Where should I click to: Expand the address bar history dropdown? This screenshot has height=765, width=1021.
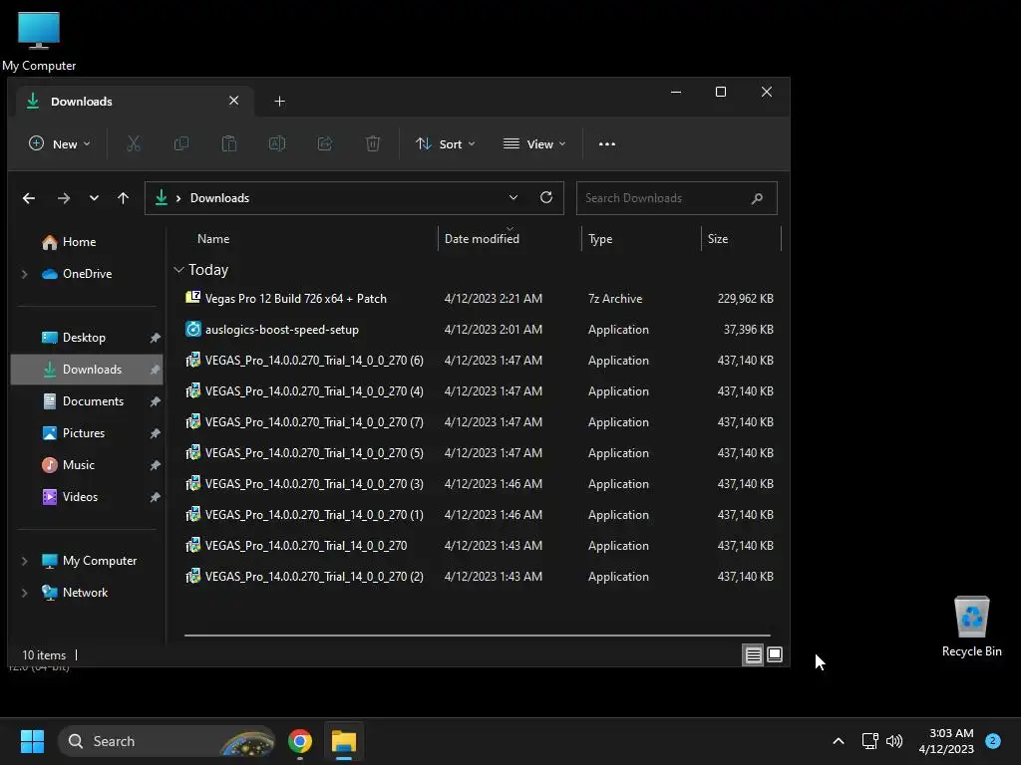[513, 198]
